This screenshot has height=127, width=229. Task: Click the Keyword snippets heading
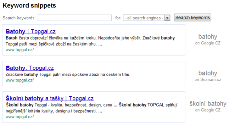point(29,6)
